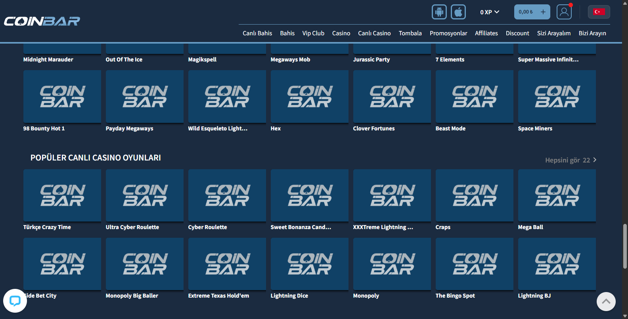This screenshot has width=628, height=319.
Task: Click Sizi Arayalım in navigation
Action: pyautogui.click(x=554, y=33)
